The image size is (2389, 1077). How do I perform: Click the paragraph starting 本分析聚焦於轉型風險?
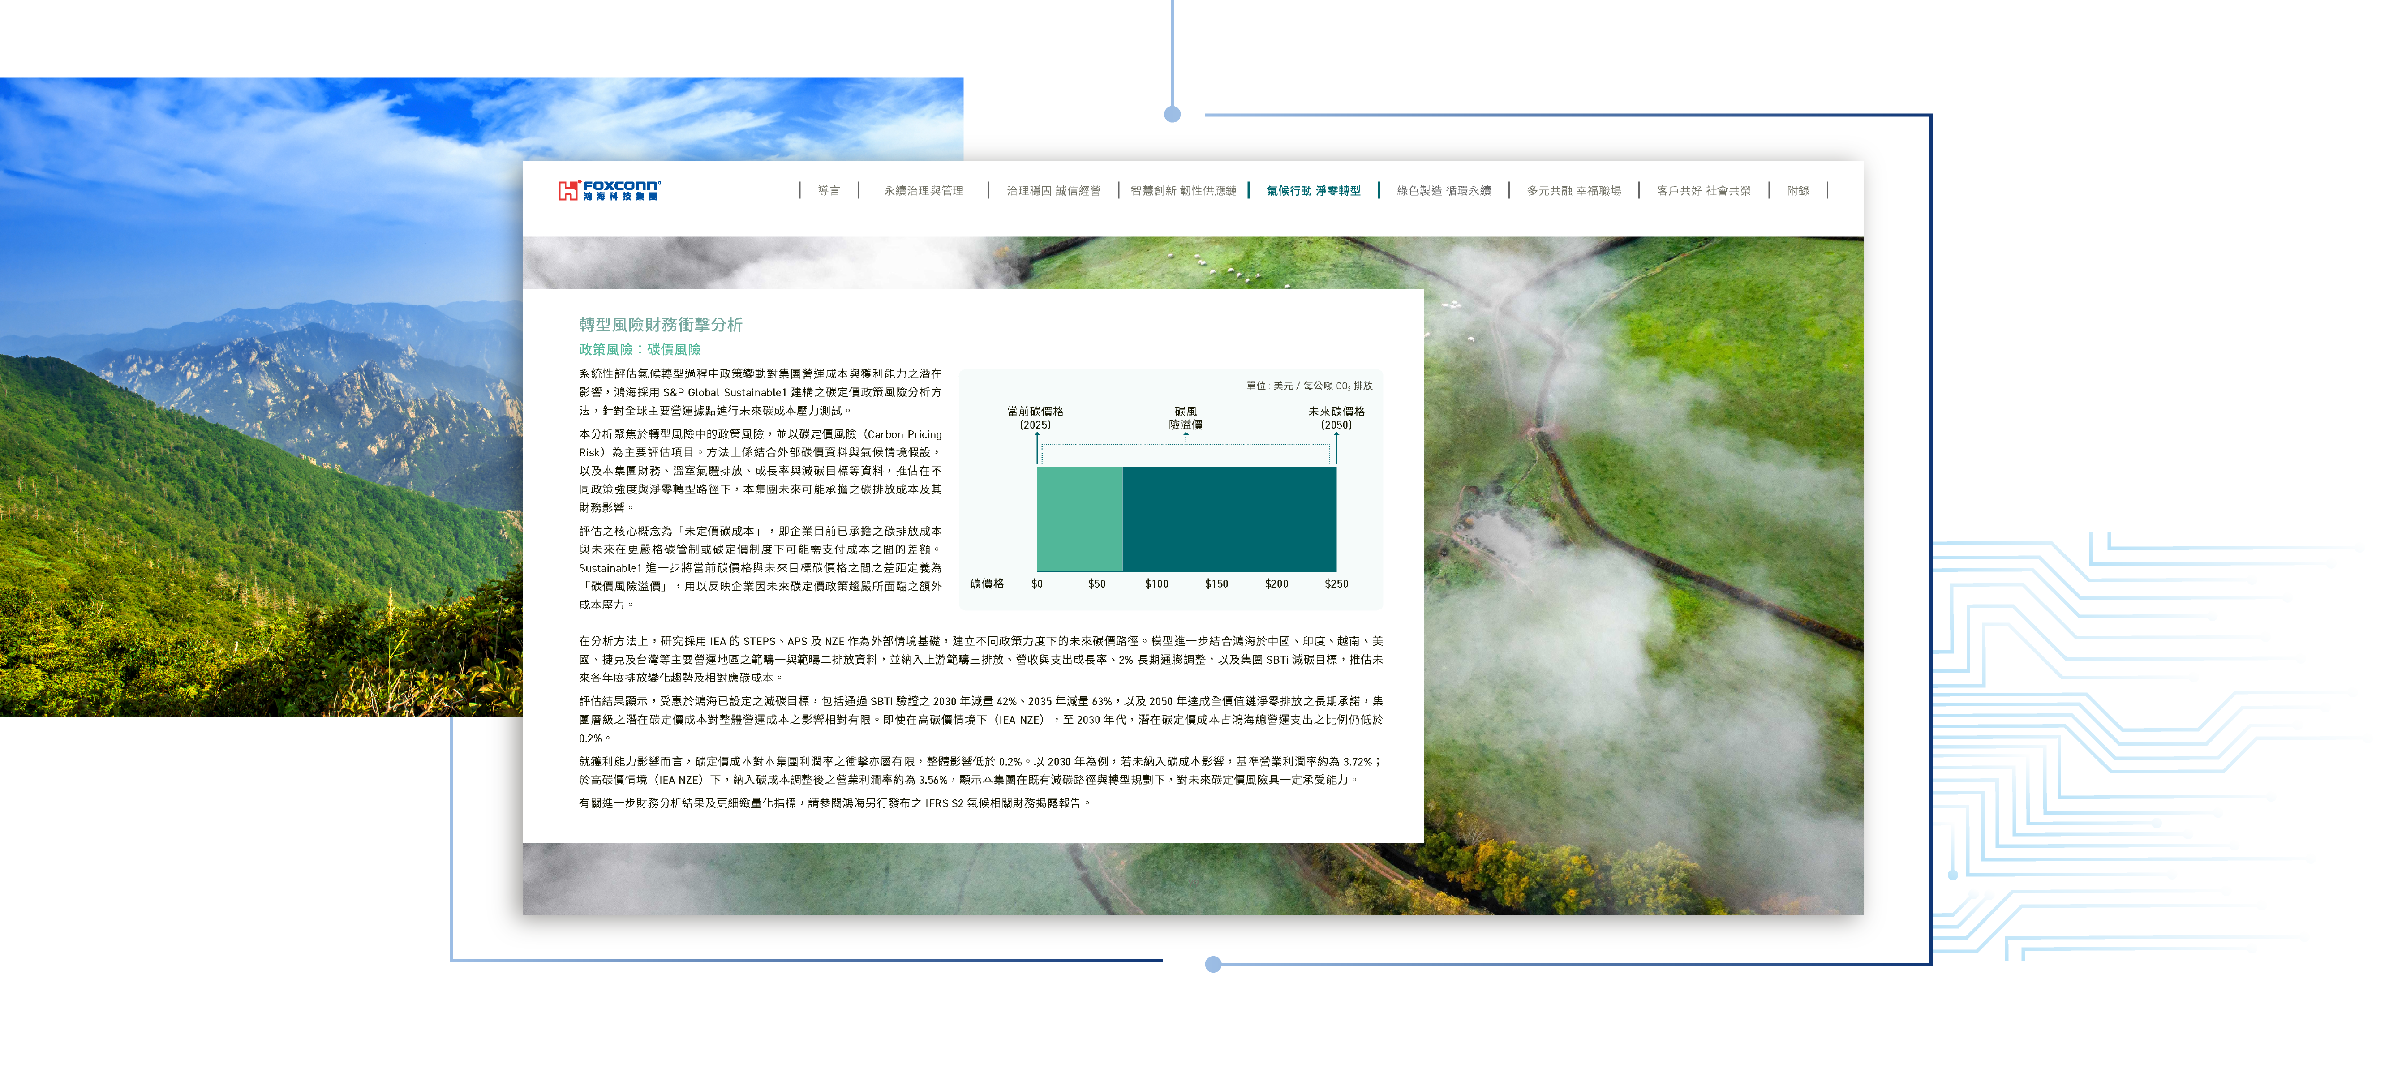761,471
